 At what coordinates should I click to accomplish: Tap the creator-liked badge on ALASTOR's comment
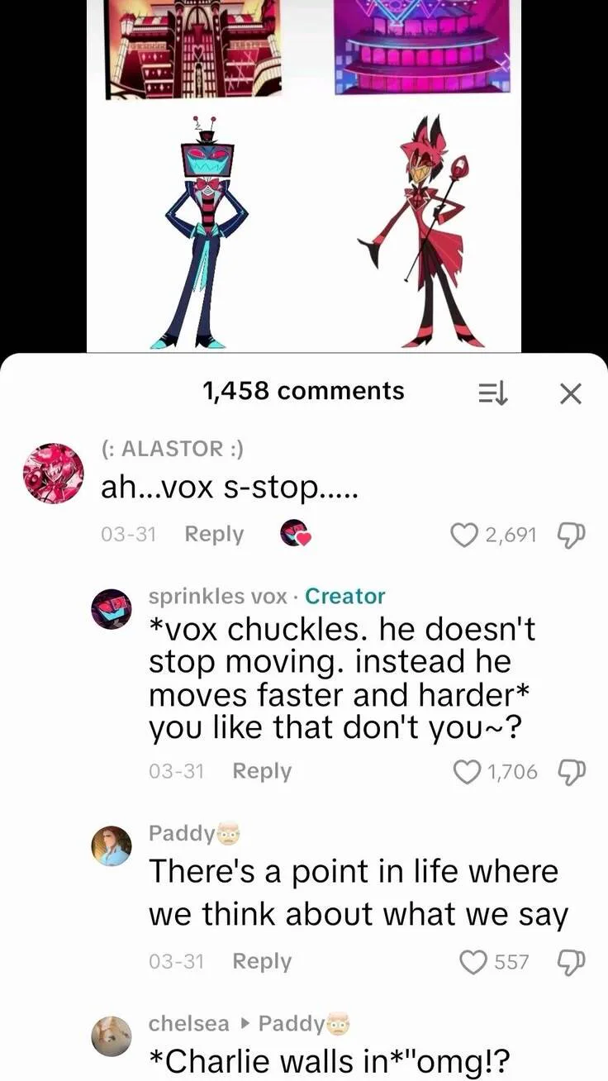(x=295, y=534)
